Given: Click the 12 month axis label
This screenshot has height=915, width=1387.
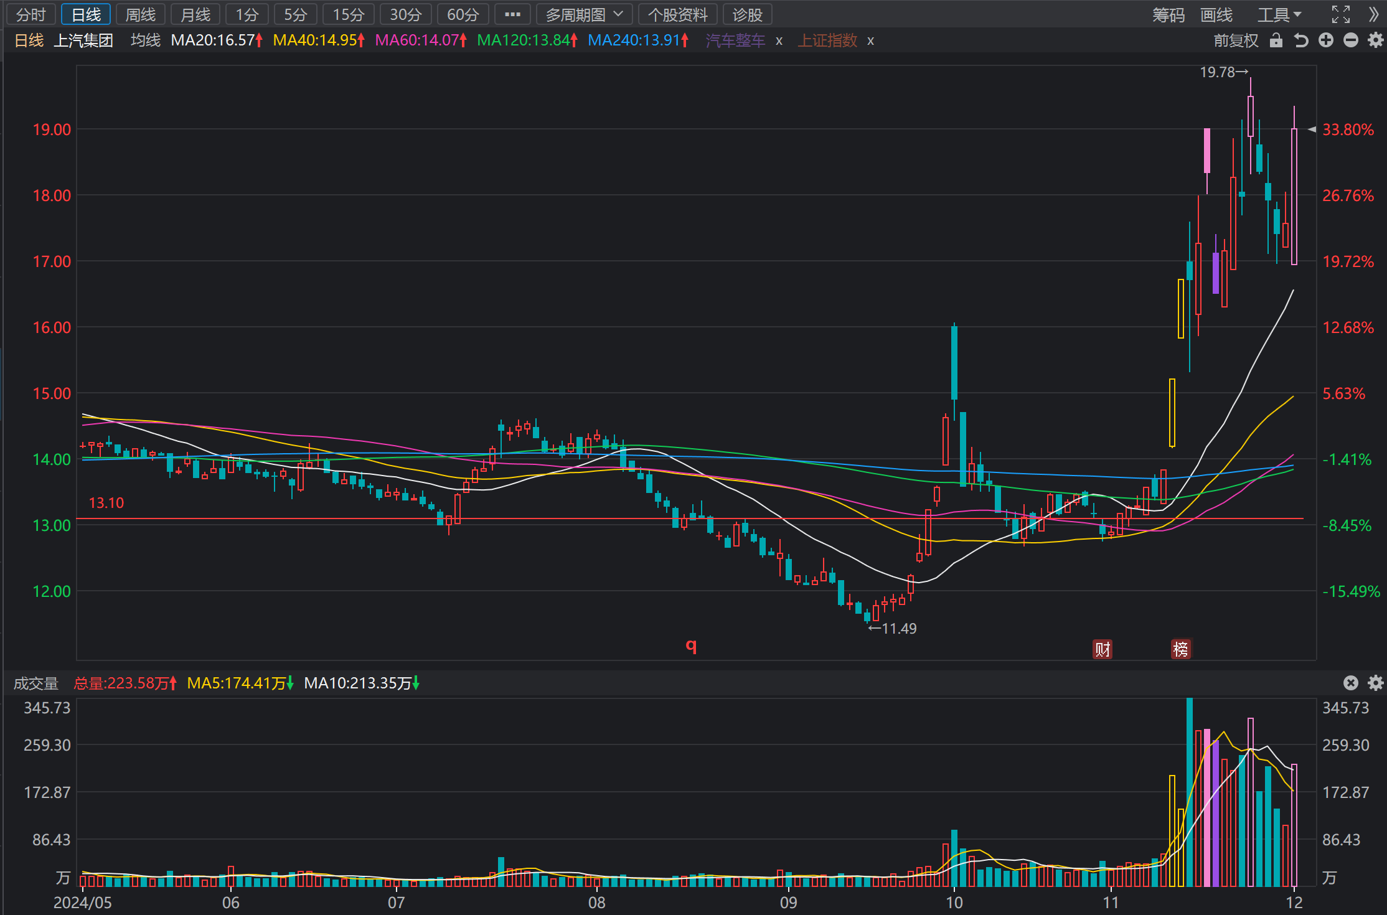Looking at the screenshot, I should click(1294, 903).
